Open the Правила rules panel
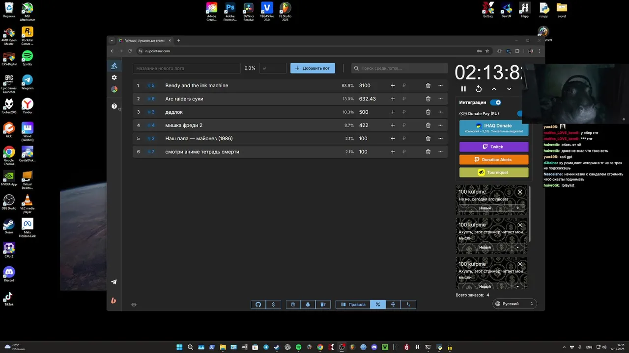This screenshot has width=629, height=353. point(353,304)
